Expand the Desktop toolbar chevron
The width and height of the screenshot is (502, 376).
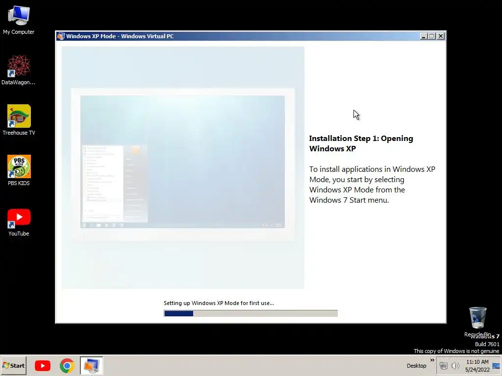[432, 360]
